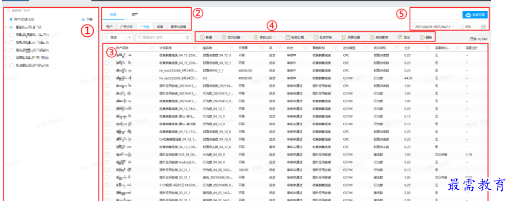Click the 删除 button label
Screen dimensions: 510x201
429,37
